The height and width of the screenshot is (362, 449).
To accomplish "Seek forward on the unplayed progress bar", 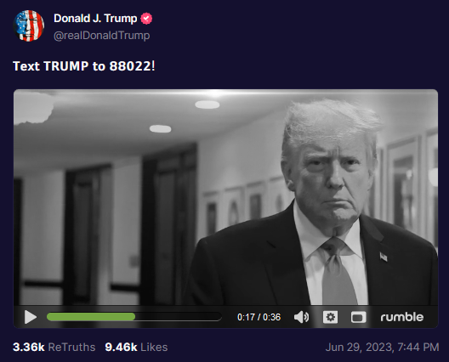I will pyautogui.click(x=178, y=317).
